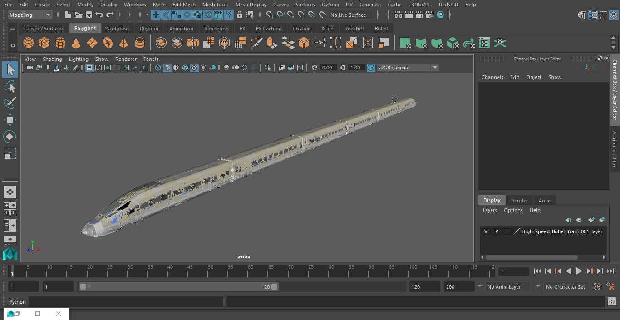This screenshot has height=320, width=620.
Task: Open the Anim layer tab
Action: [544, 201]
